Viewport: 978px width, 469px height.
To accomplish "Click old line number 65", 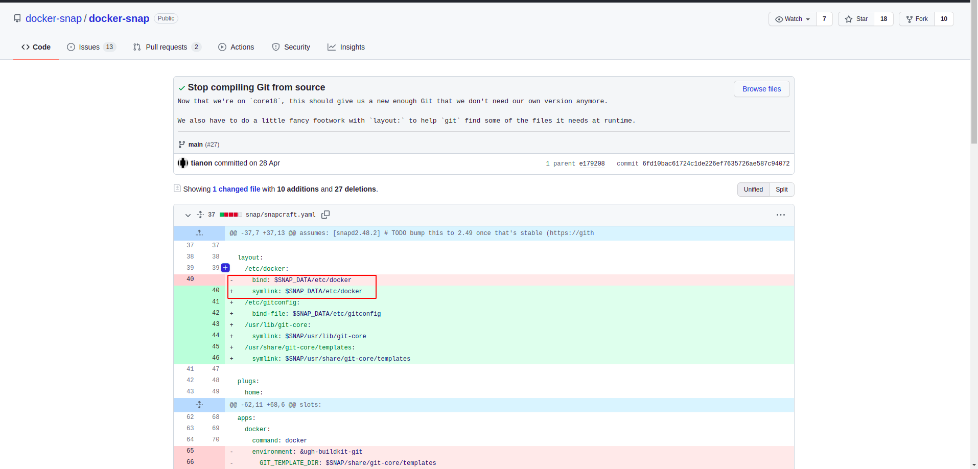I will click(x=190, y=451).
